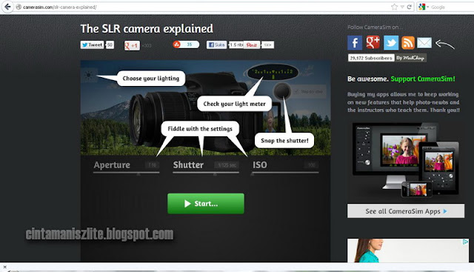474x272 pixels.
Task: Click 'The SLR camera explained' heading
Action: (x=147, y=29)
